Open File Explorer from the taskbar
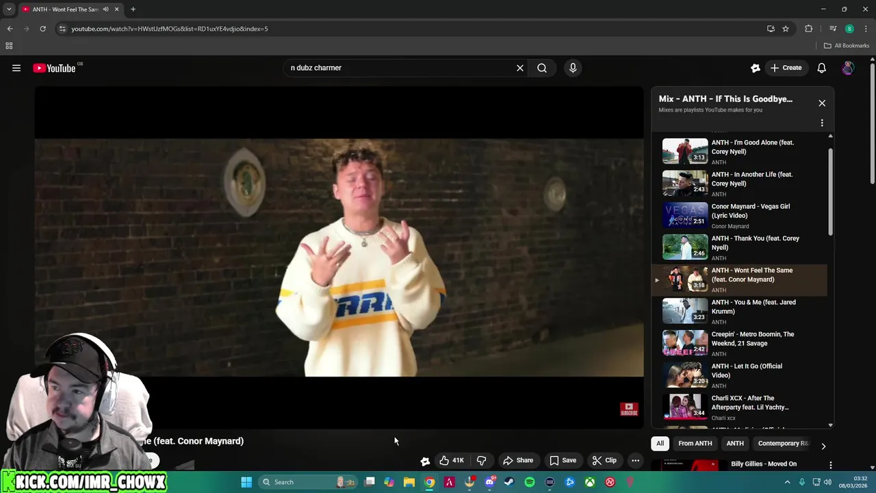This screenshot has width=876, height=493. (x=409, y=482)
